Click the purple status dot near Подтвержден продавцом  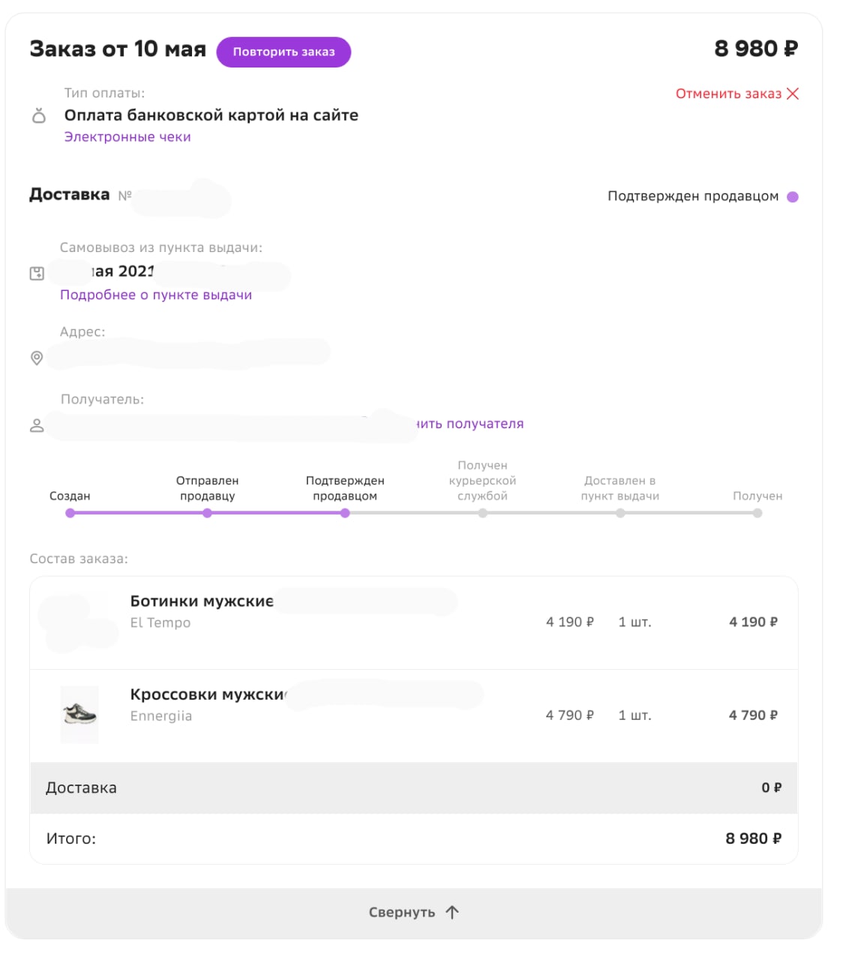coord(793,196)
